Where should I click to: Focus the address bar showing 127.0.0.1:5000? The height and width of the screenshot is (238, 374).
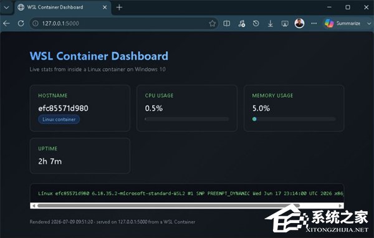(x=124, y=24)
